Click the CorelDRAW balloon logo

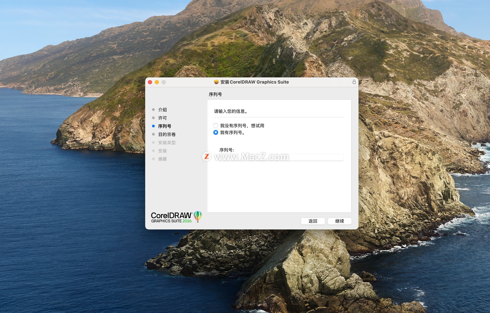pos(198,216)
